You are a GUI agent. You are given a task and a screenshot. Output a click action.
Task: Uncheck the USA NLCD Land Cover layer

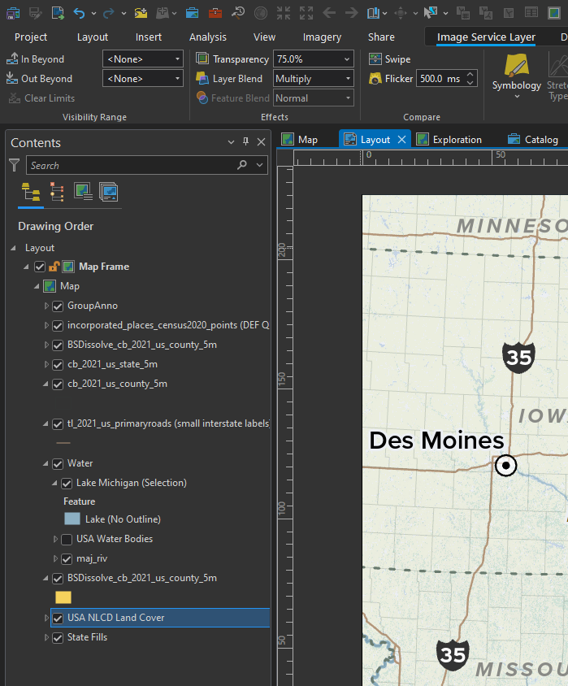click(x=58, y=618)
